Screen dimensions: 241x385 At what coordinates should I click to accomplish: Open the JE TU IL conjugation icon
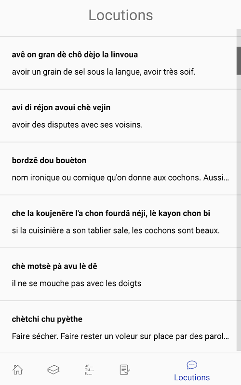(x=89, y=370)
